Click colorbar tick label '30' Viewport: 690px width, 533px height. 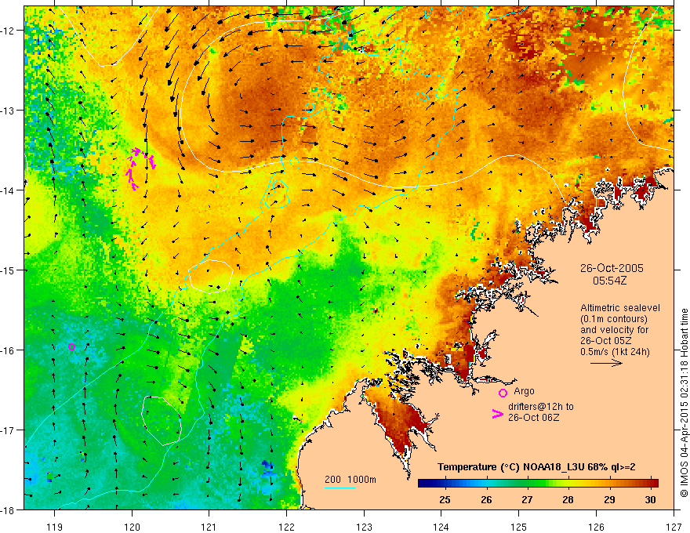(x=650, y=499)
